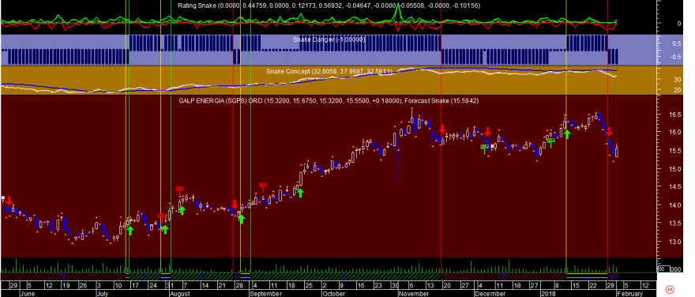Click the tall green spike in Rating Snake
The height and width of the screenshot is (297, 695).
point(398,11)
